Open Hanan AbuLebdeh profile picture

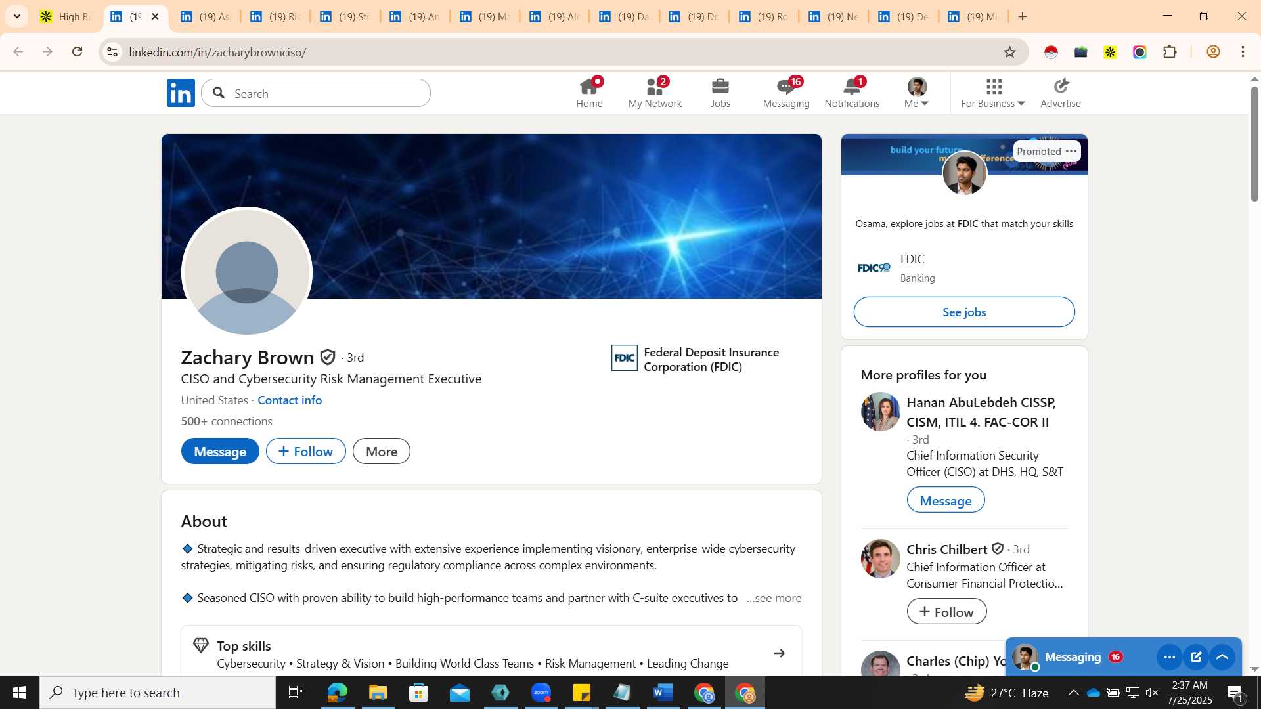click(x=880, y=412)
